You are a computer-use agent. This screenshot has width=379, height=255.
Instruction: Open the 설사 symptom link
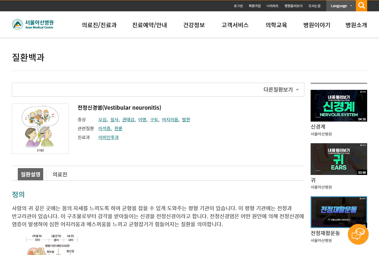point(114,119)
